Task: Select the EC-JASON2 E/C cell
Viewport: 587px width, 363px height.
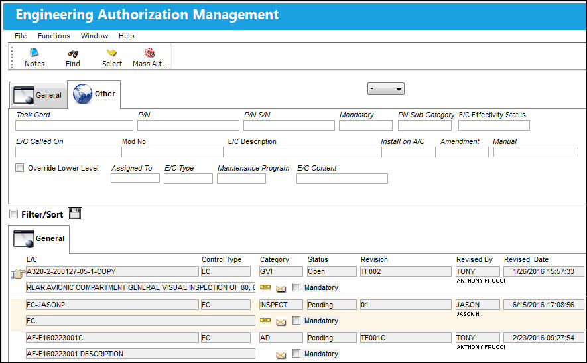Action: tap(112, 305)
